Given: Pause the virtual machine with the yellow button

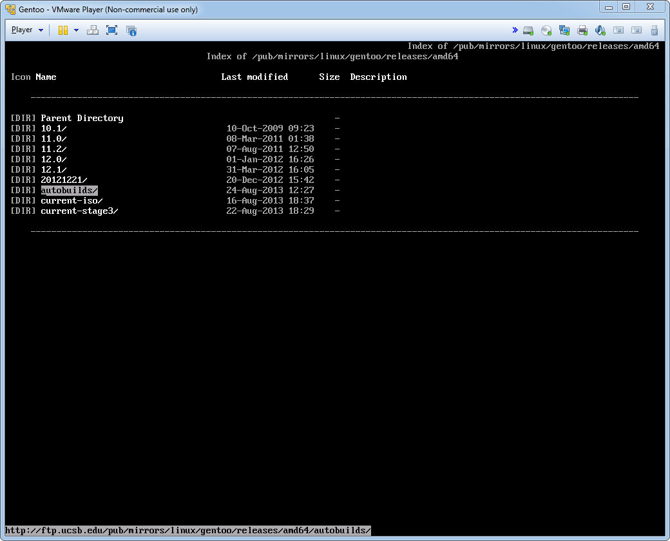Looking at the screenshot, I should click(x=63, y=30).
